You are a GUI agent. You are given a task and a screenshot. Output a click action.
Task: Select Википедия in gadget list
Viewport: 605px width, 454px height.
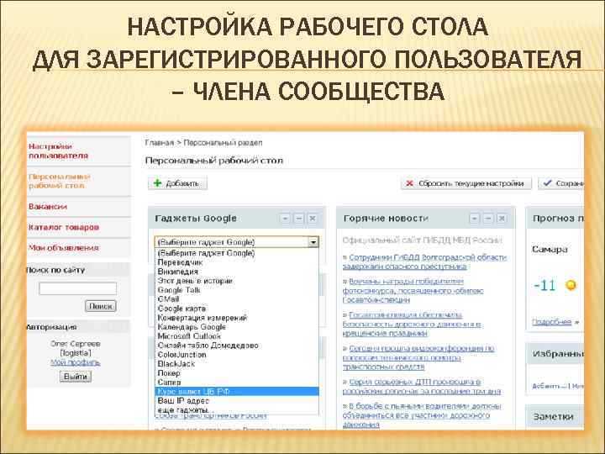tap(237, 272)
